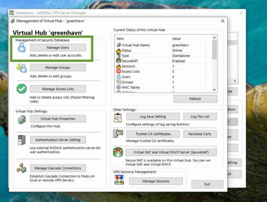This screenshot has height=202, width=267.
Task: Select the 'greenhavn' hub name value
Action: point(180,45)
